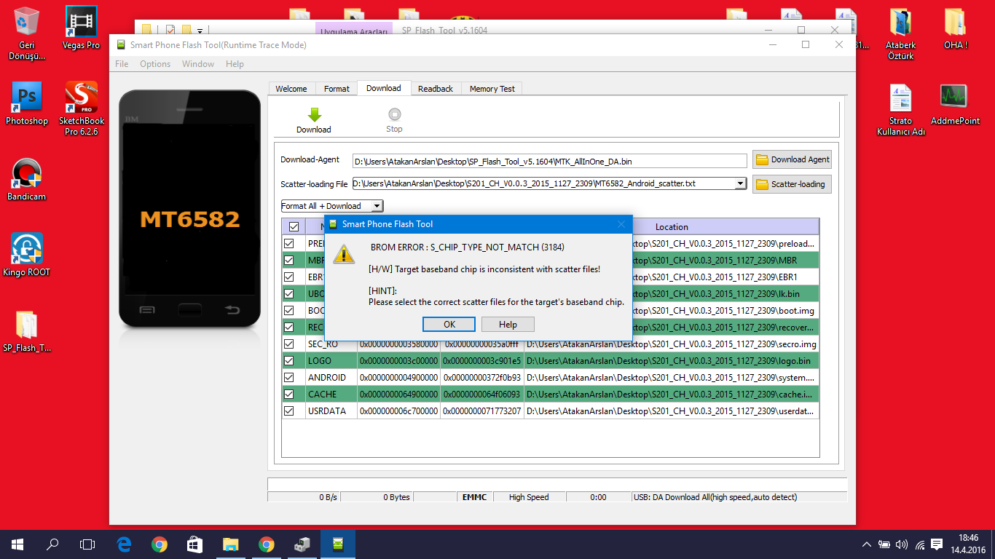
Task: Open action center notification icon
Action: (x=937, y=544)
